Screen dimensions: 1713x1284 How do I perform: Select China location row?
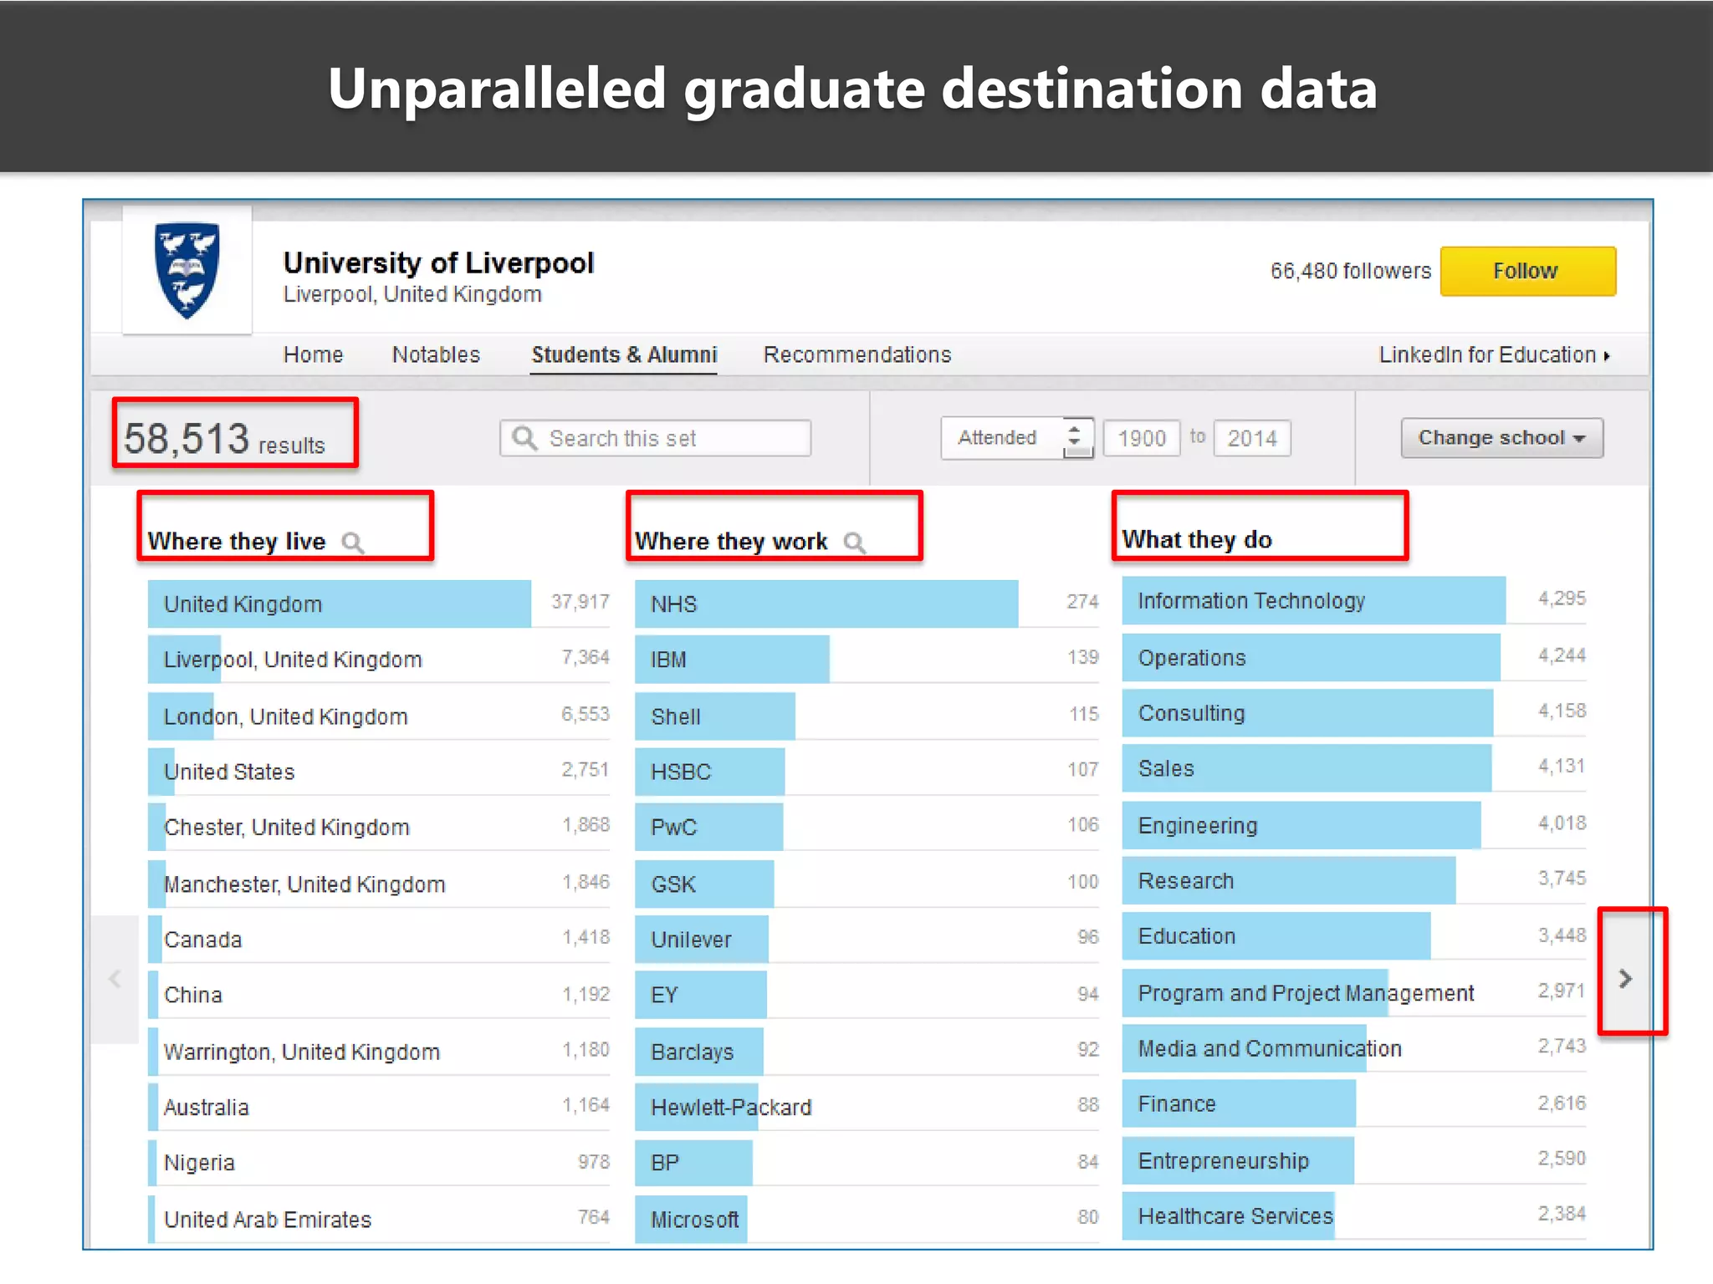(x=379, y=995)
